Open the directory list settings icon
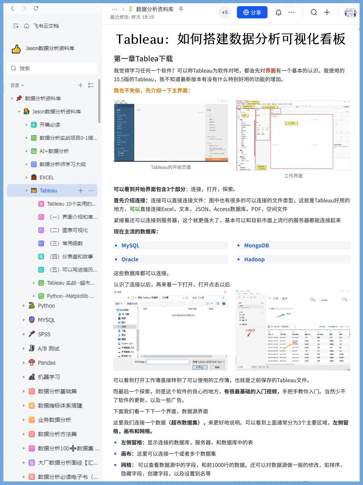Image resolution: width=363 pixels, height=485 pixels. [x=91, y=85]
